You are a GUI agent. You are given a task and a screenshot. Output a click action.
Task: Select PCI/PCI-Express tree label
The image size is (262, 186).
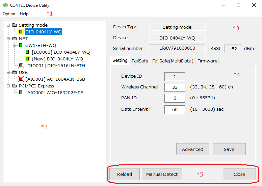36,86
